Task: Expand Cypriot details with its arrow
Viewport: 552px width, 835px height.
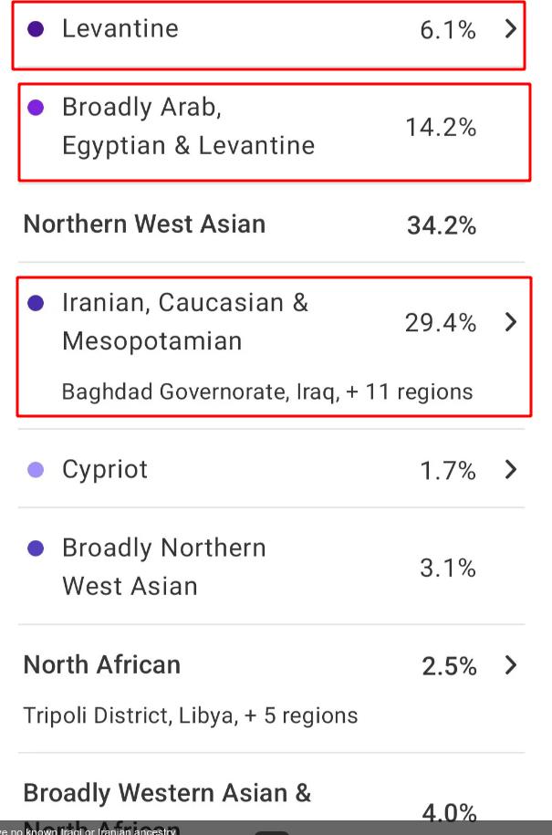Action: click(x=510, y=470)
